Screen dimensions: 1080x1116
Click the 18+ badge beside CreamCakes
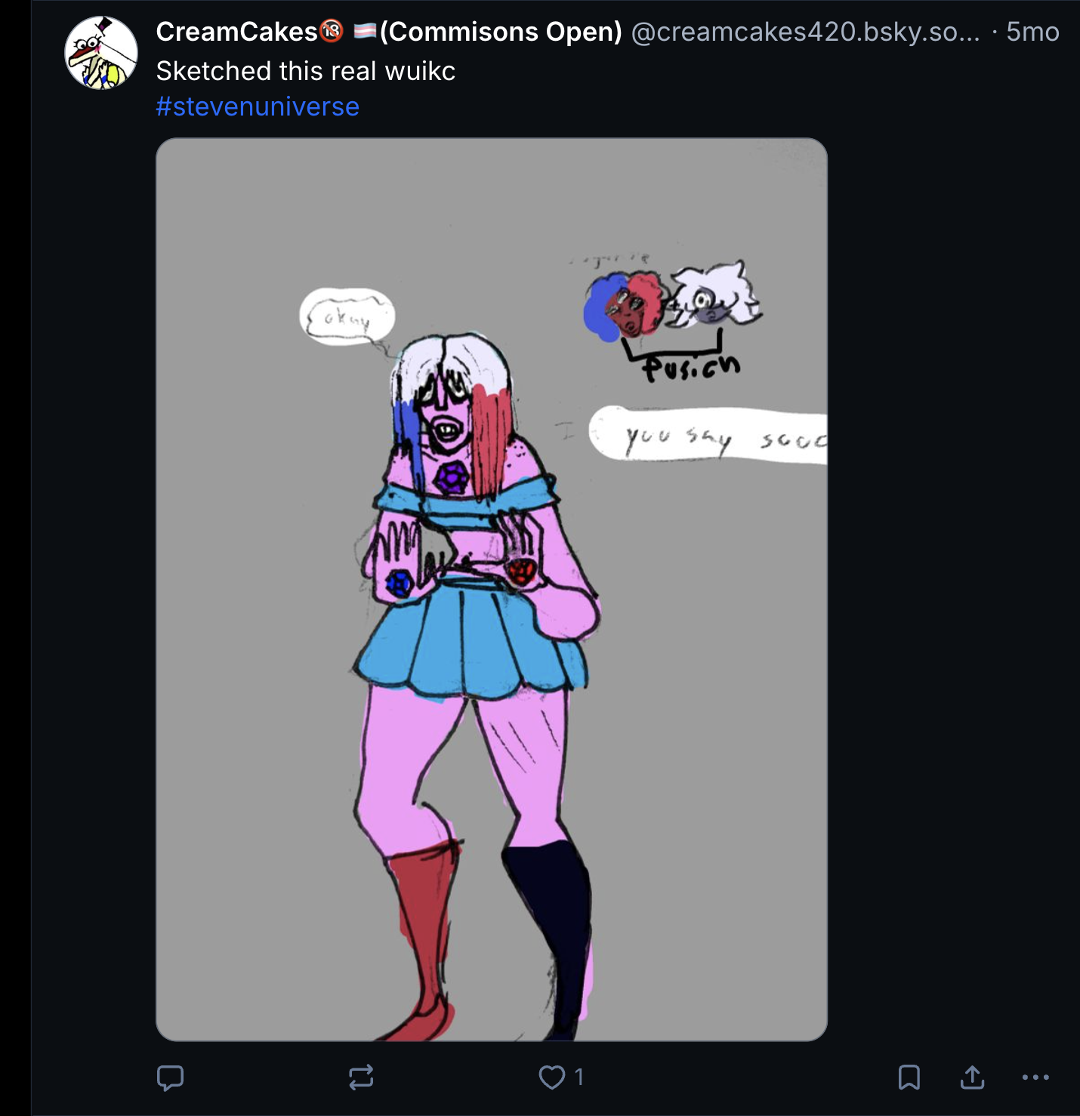pos(332,31)
